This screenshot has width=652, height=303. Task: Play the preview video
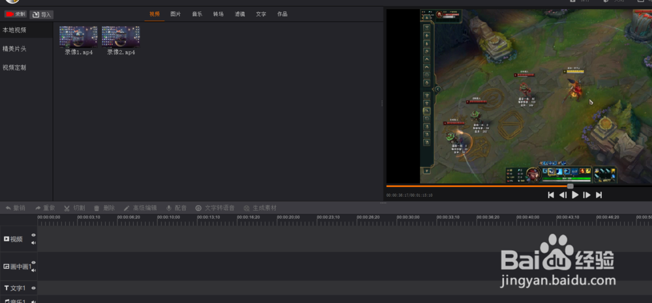click(x=575, y=195)
